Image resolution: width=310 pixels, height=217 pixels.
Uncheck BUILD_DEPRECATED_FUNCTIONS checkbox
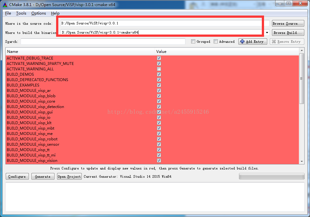(159, 80)
